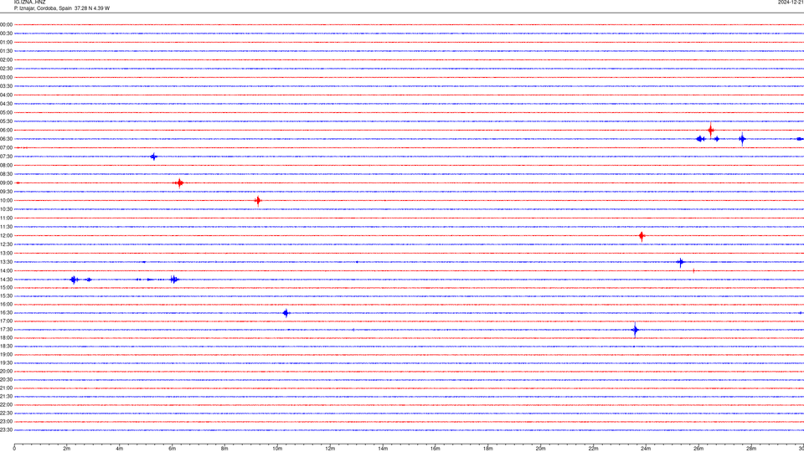Select the 03:30 trace time label
804x452 pixels.
pos(6,86)
